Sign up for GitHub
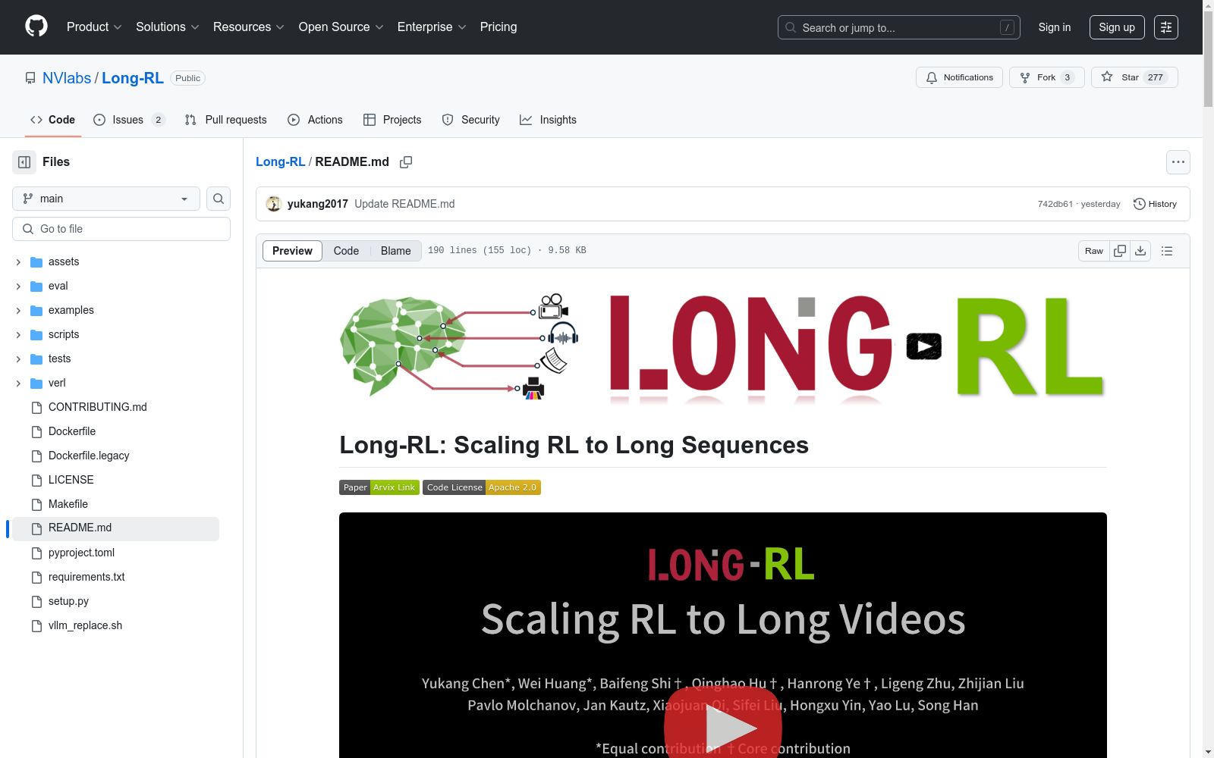This screenshot has height=758, width=1214. 1116,27
